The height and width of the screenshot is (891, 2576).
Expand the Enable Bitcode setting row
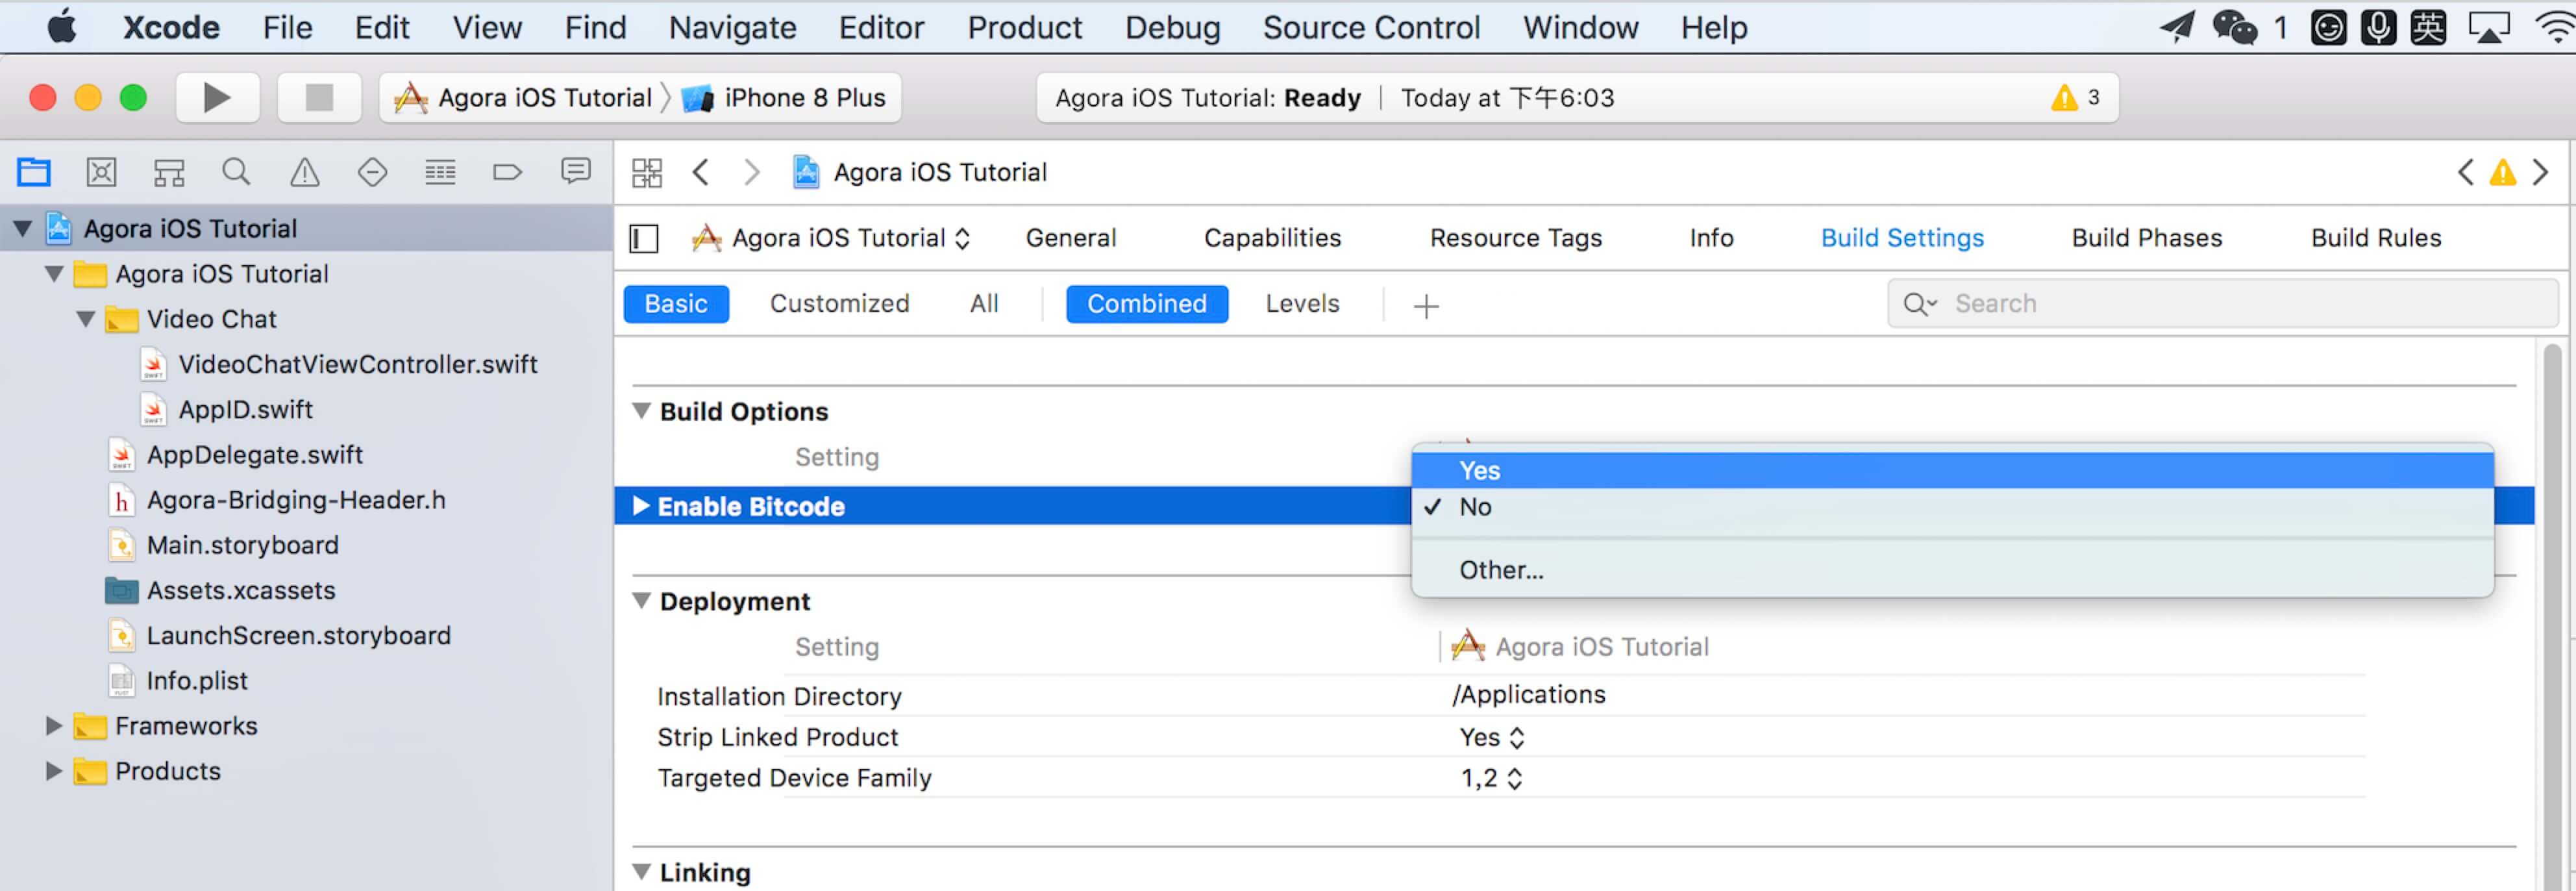click(641, 506)
